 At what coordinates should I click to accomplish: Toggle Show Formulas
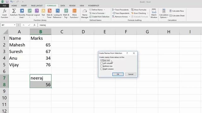tap(139, 10)
